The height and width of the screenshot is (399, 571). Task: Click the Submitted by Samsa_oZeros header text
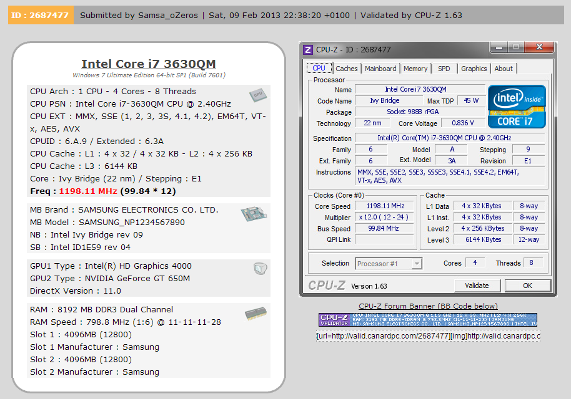(x=139, y=15)
